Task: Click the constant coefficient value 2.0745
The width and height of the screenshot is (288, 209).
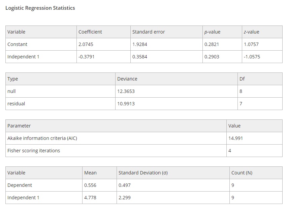Action: (x=86, y=44)
